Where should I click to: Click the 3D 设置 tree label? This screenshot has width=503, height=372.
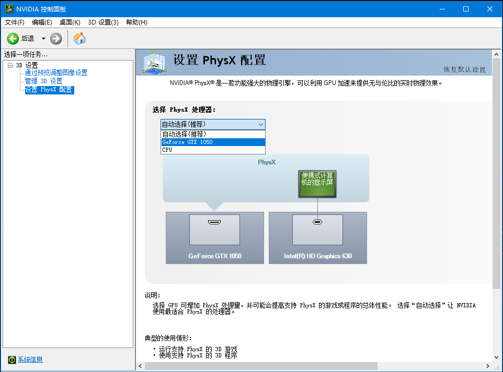point(27,65)
